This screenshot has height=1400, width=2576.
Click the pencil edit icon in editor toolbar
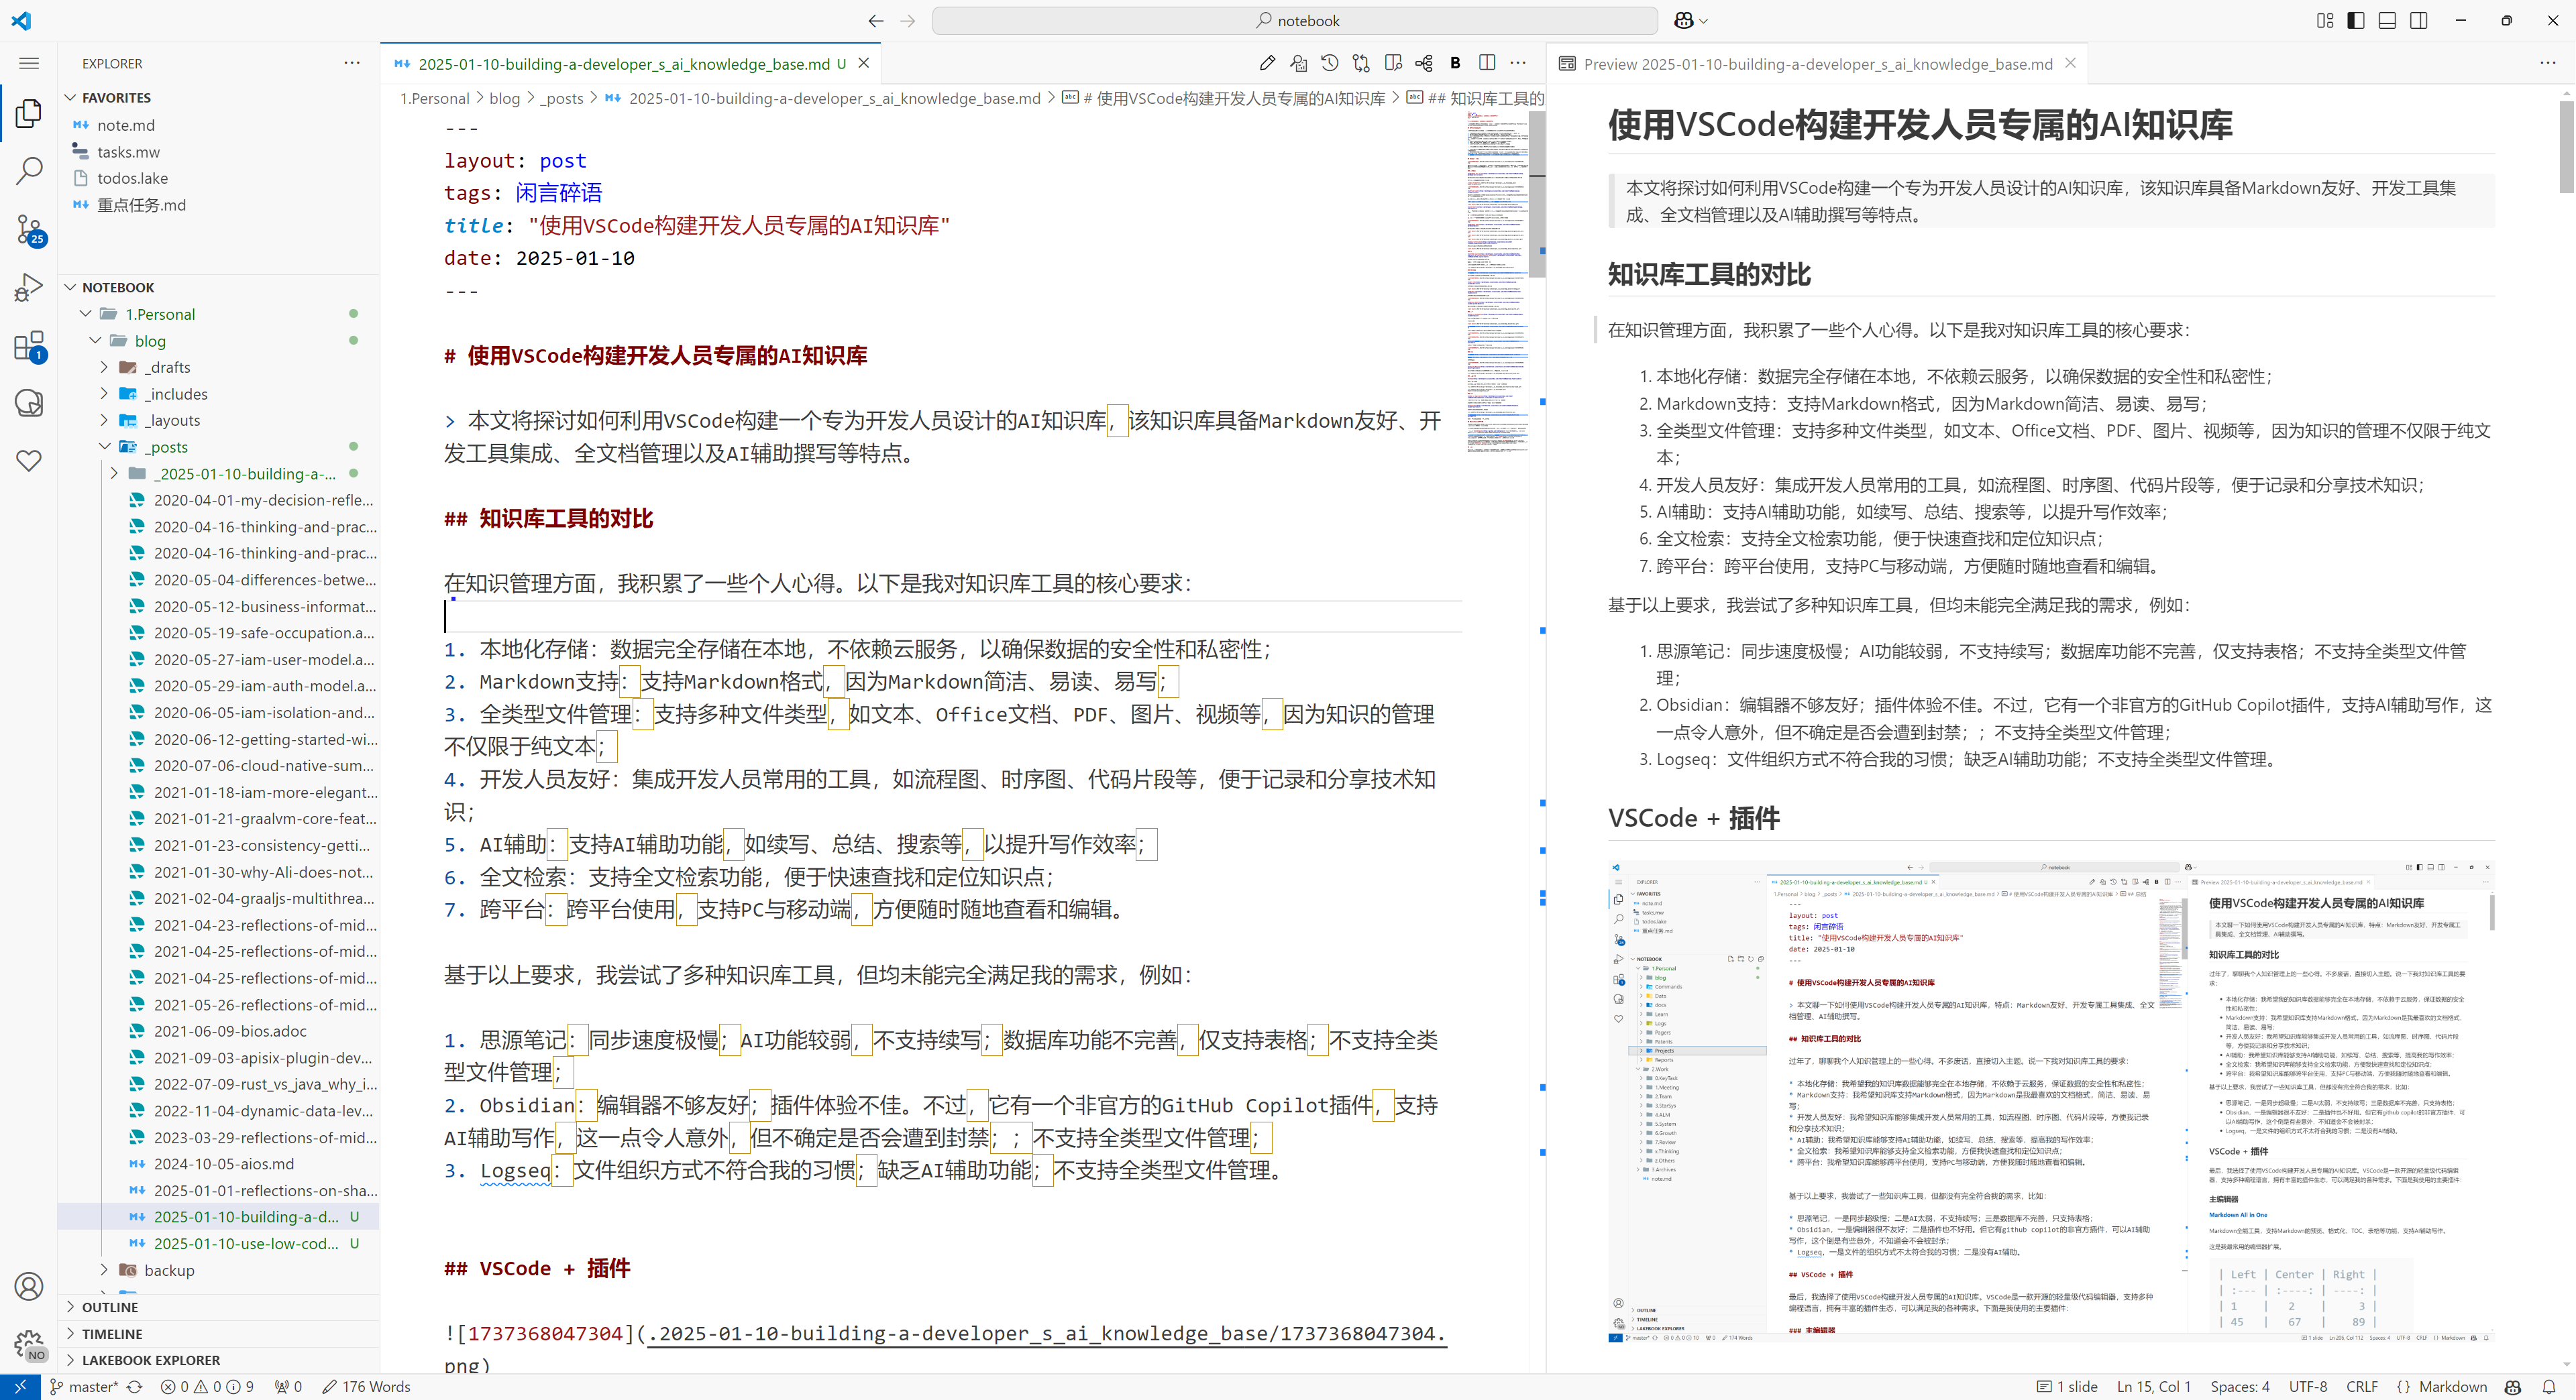pos(1267,63)
